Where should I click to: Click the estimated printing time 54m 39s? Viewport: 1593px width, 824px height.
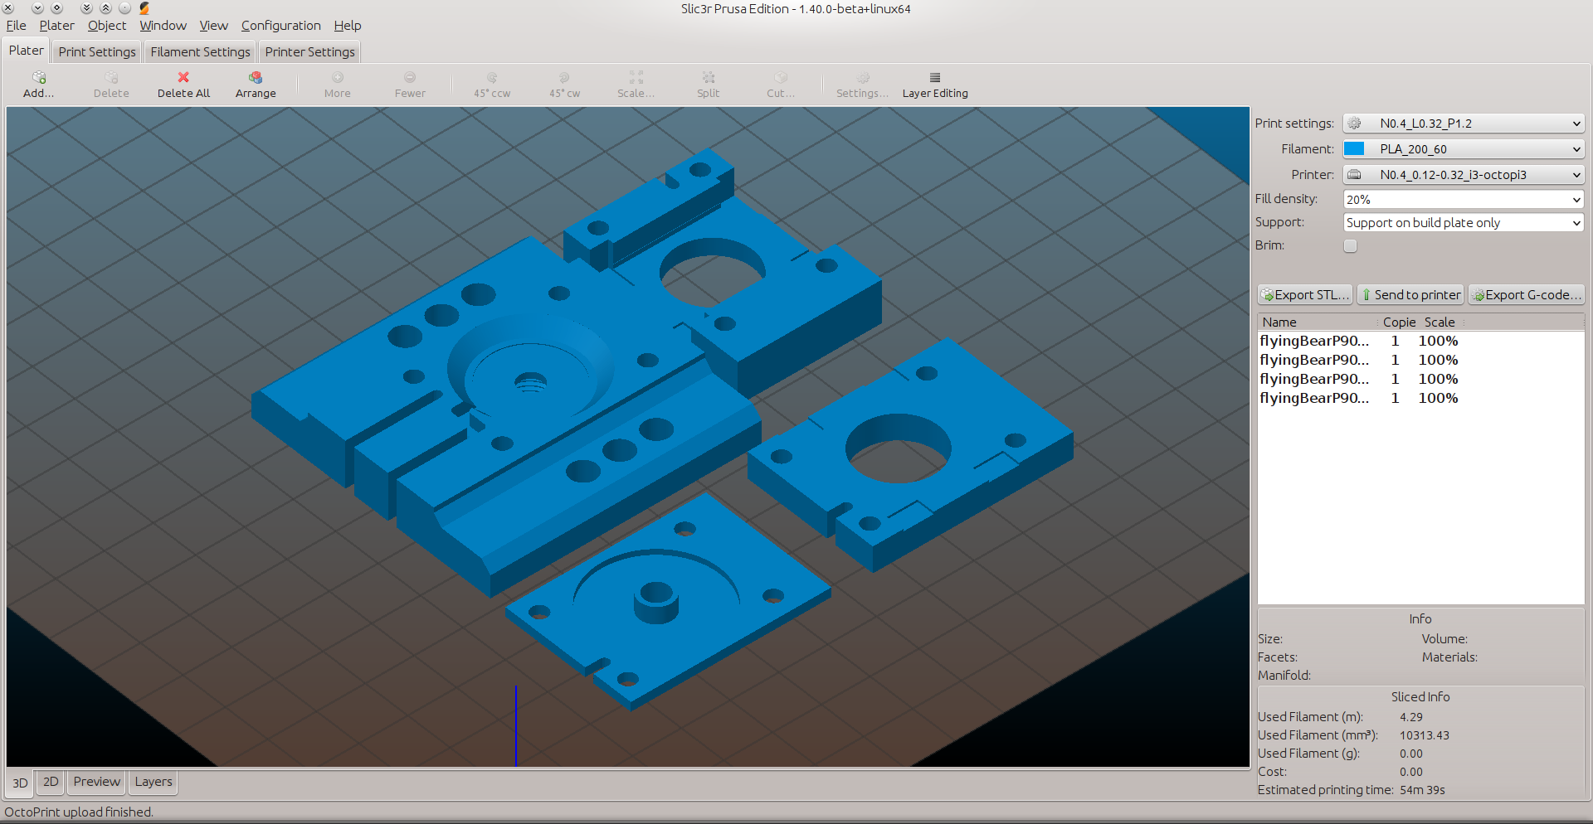click(1422, 790)
